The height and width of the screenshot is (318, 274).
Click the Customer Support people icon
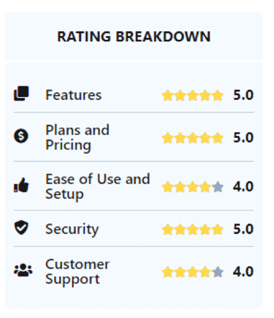coord(23,270)
